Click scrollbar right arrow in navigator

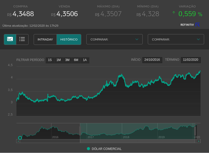click(x=199, y=141)
